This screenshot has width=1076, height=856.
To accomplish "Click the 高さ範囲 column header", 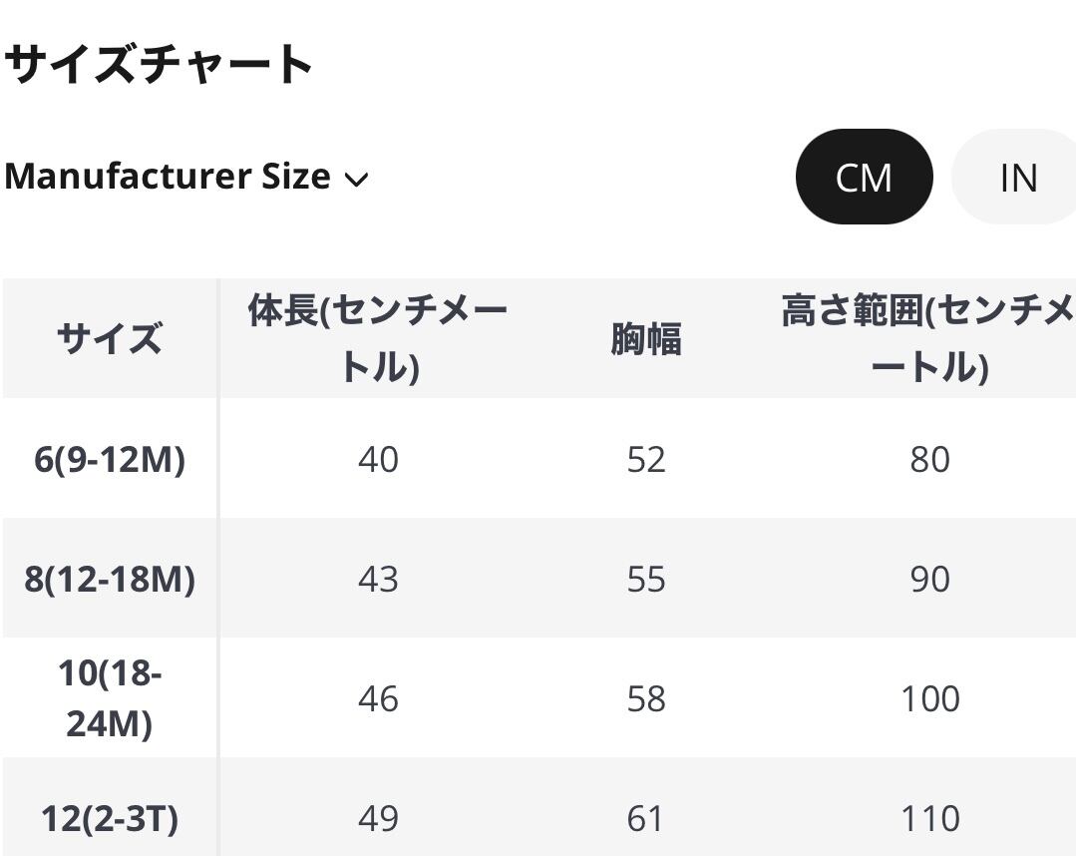I will tap(927, 339).
